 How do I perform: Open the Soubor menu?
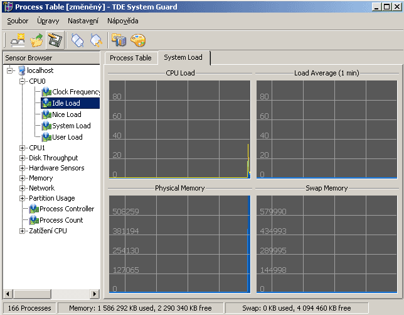click(16, 21)
